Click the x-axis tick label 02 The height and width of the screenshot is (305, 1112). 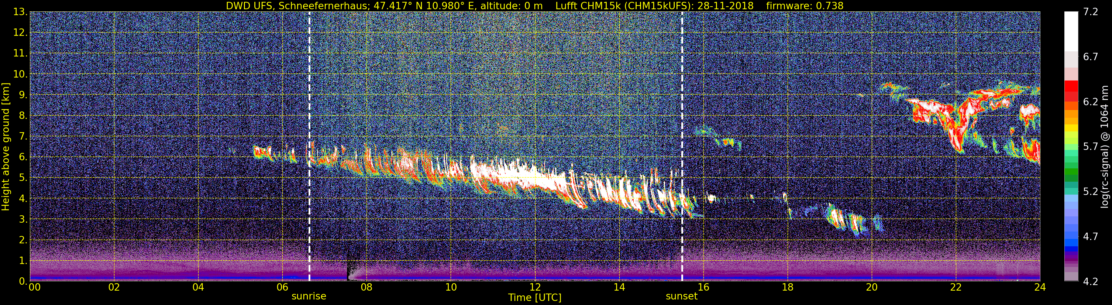(114, 287)
